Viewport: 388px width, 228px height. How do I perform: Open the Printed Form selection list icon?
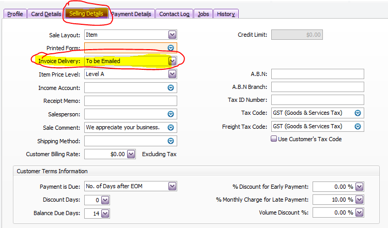coord(170,48)
